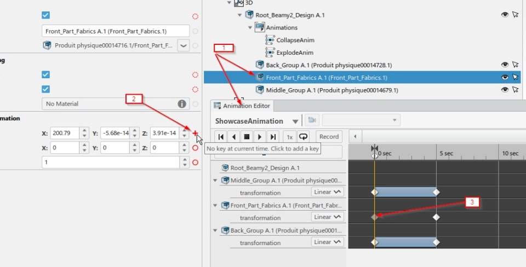Change 1x playback speed
The image size is (526, 267).
tap(289, 137)
